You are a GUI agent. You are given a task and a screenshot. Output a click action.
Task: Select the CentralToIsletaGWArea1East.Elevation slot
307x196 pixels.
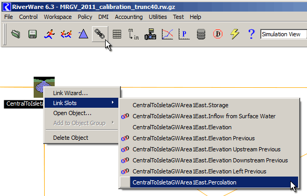(x=209, y=127)
